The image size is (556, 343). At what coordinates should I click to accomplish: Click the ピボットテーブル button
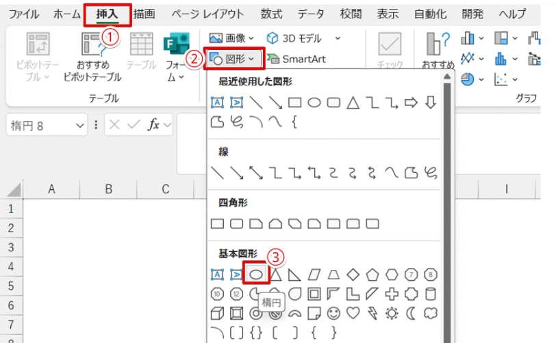click(x=38, y=57)
